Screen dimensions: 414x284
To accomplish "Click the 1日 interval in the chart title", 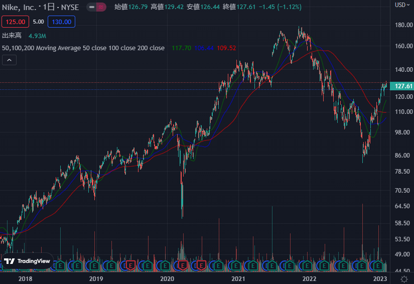I will [x=49, y=7].
